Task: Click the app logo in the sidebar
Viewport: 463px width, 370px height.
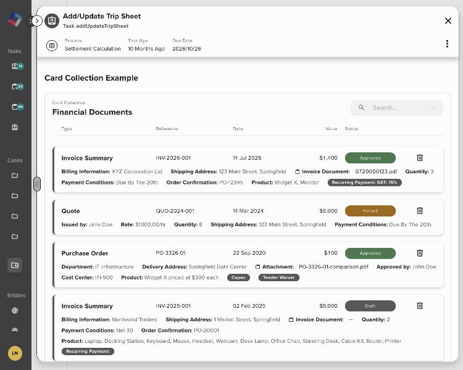Action: [x=15, y=20]
